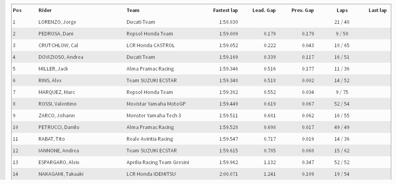Viewport: 396px width, 184px height.
Task: Click fastest lap time 1:58.830
Action: click(228, 22)
